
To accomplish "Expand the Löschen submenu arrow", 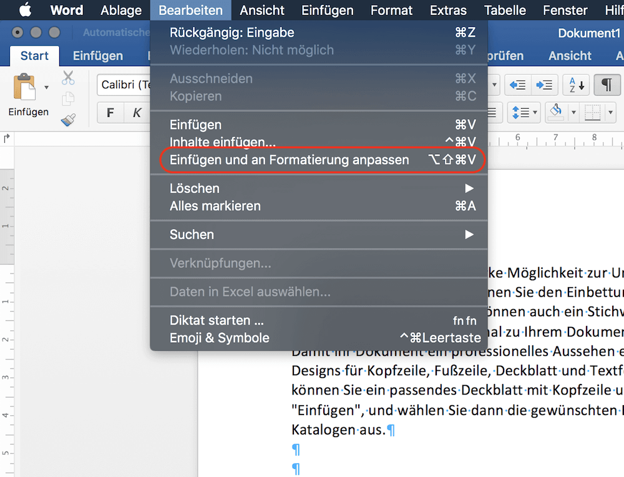I will [x=469, y=188].
